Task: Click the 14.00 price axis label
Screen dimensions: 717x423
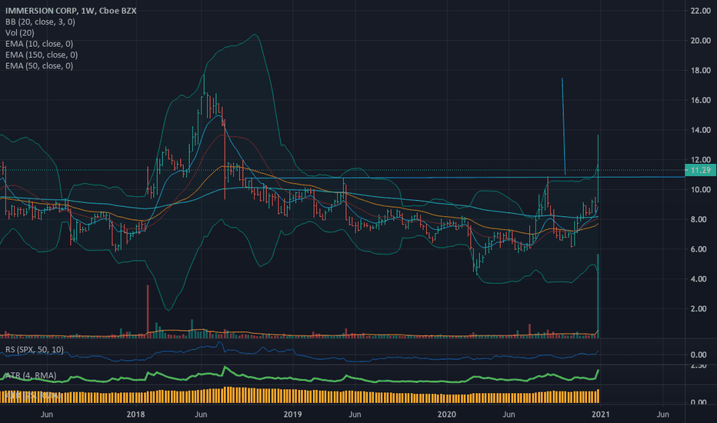Action: point(701,130)
